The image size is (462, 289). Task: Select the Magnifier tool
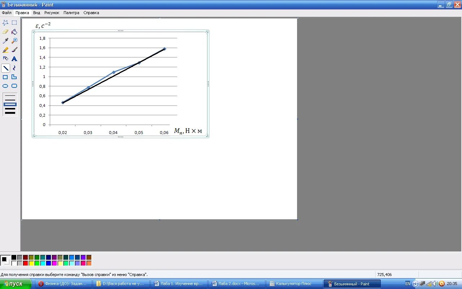point(14,41)
